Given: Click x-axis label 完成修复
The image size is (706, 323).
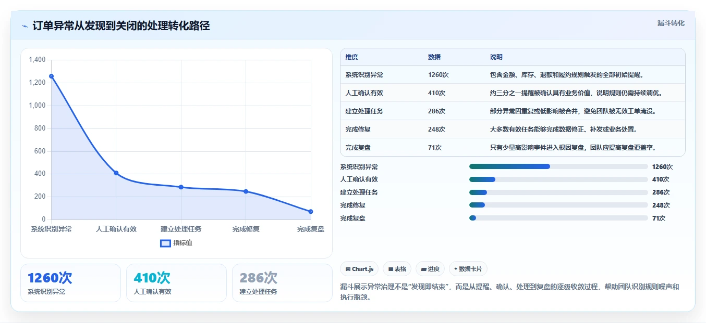Looking at the screenshot, I should click(x=246, y=229).
